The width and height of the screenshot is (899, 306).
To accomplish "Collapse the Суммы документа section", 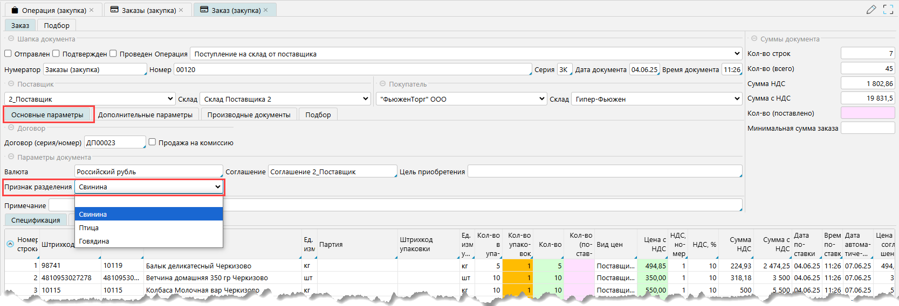I will click(x=754, y=39).
